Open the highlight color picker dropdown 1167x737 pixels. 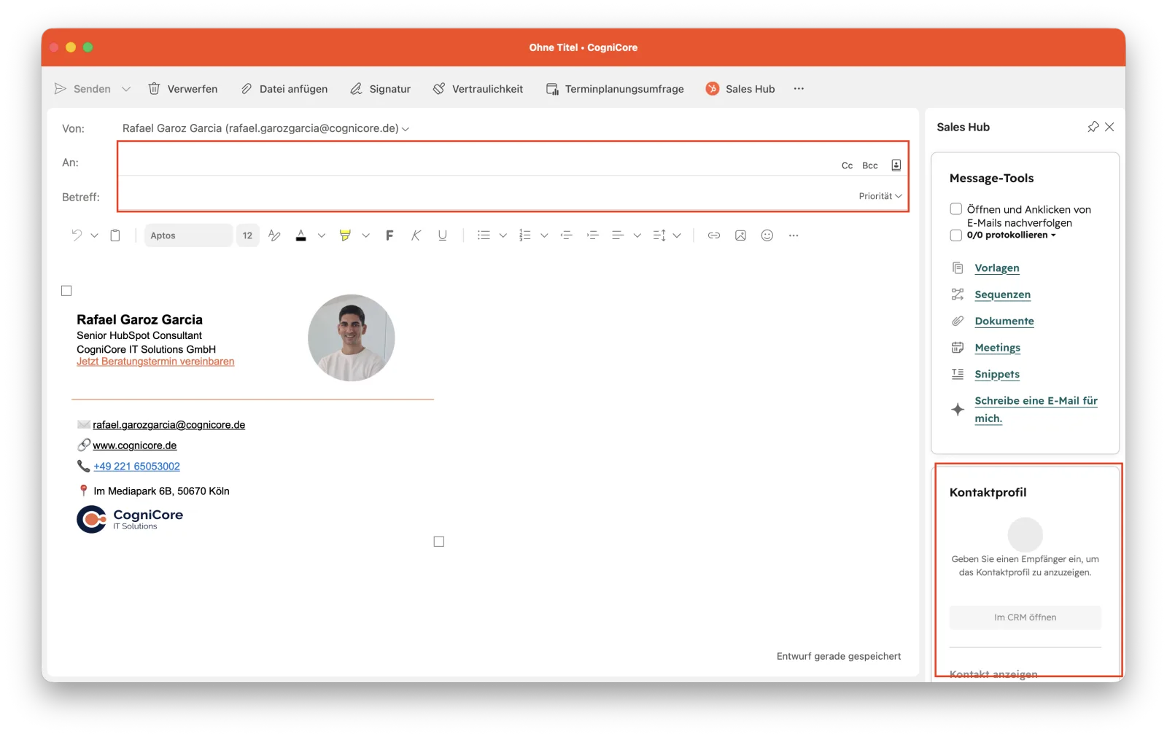365,235
